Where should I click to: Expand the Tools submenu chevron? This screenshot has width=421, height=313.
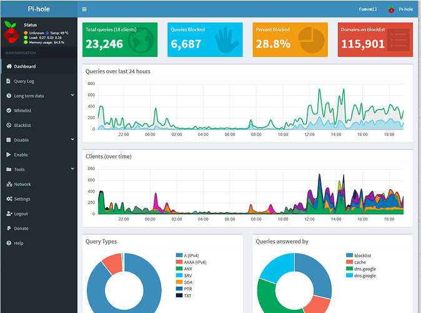coord(72,168)
